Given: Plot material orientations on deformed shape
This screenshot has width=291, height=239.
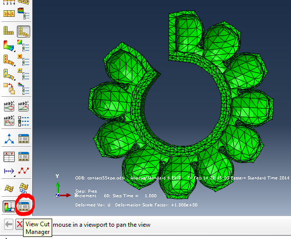Looking at the screenshot, I should click(9, 74).
